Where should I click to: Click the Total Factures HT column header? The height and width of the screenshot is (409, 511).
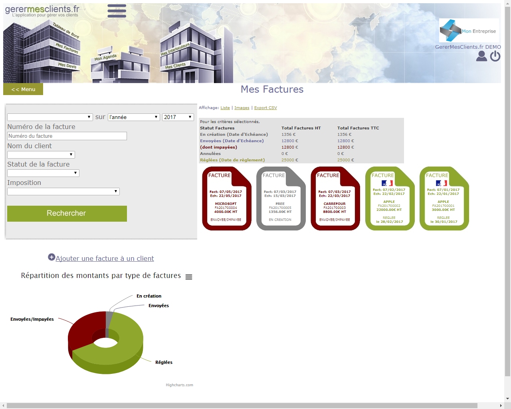coord(301,128)
